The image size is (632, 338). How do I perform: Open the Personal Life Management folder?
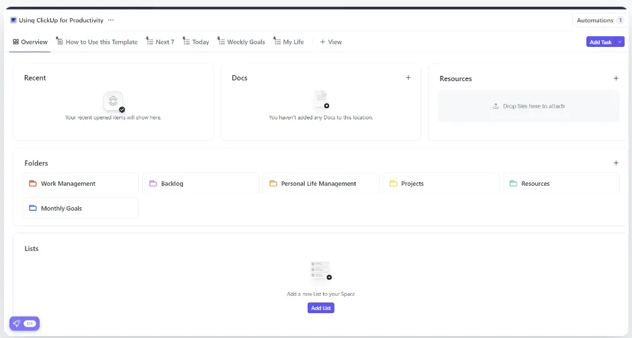pyautogui.click(x=321, y=184)
